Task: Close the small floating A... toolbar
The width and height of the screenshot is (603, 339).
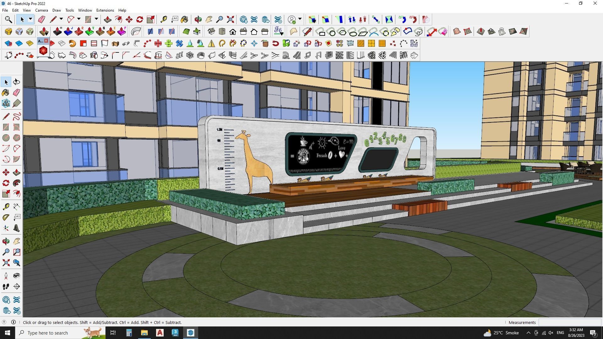Action: 46,41
